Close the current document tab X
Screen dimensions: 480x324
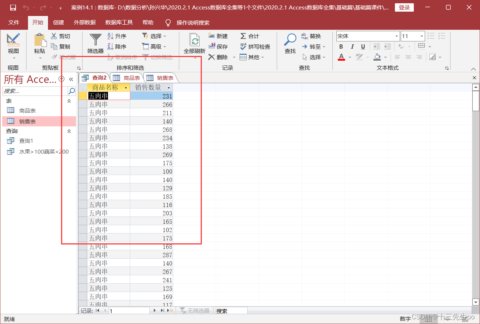474,78
